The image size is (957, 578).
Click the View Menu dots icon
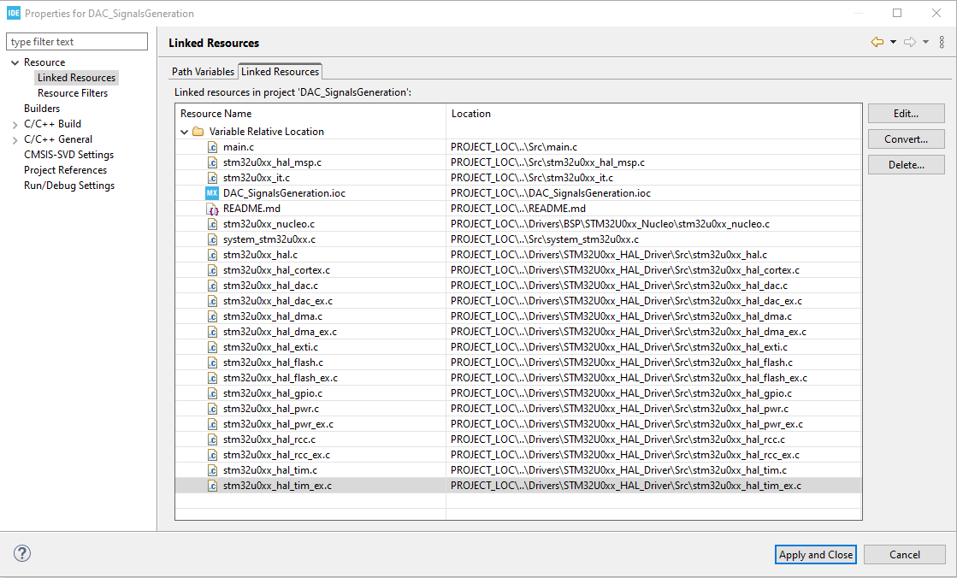(941, 42)
